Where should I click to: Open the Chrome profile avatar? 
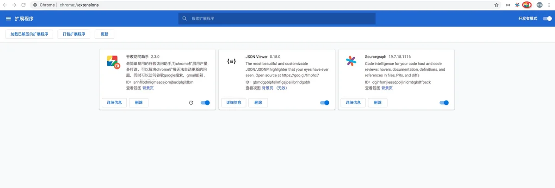click(539, 5)
